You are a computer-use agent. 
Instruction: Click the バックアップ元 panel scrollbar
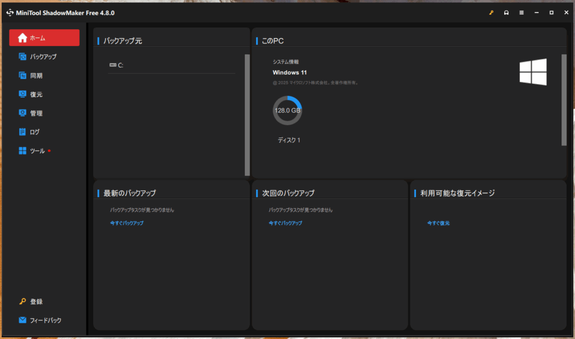[x=247, y=115]
